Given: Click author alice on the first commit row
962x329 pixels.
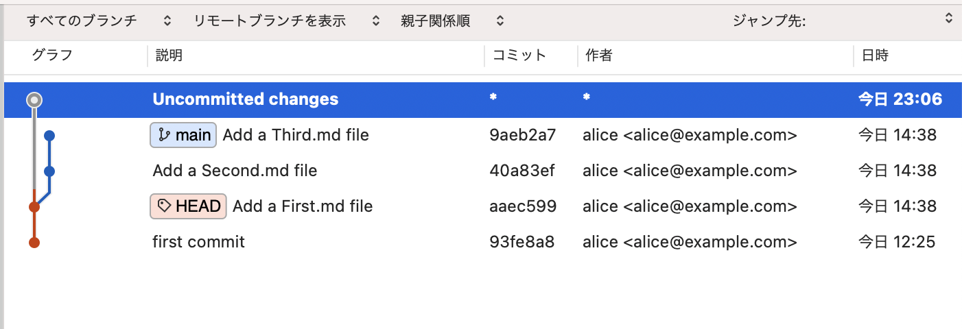Looking at the screenshot, I should 690,241.
